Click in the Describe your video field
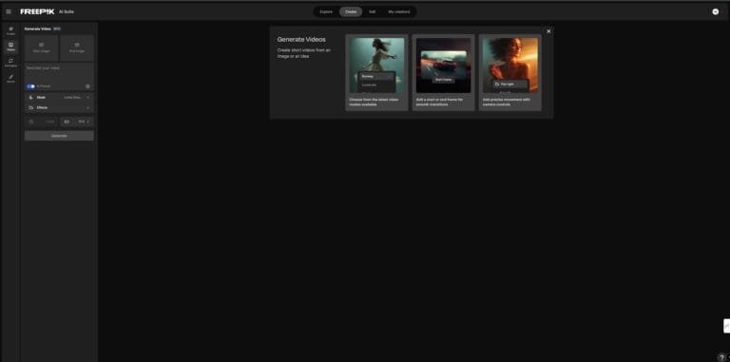Viewport: 730px width, 362px height. [59, 72]
